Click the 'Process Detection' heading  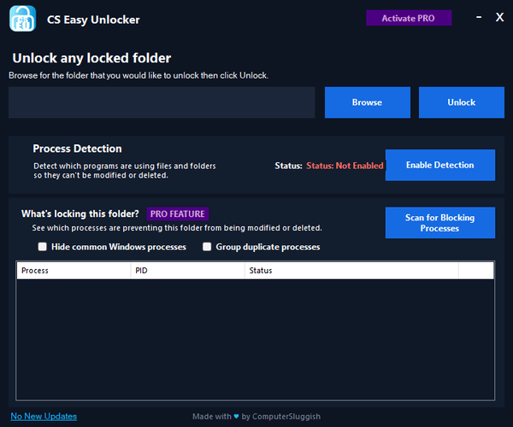pos(77,149)
